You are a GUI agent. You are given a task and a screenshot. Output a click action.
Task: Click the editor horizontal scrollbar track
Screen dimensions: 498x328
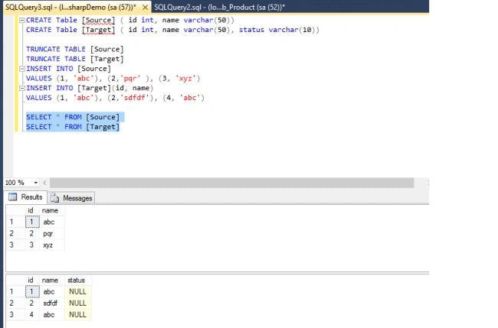click(231, 183)
